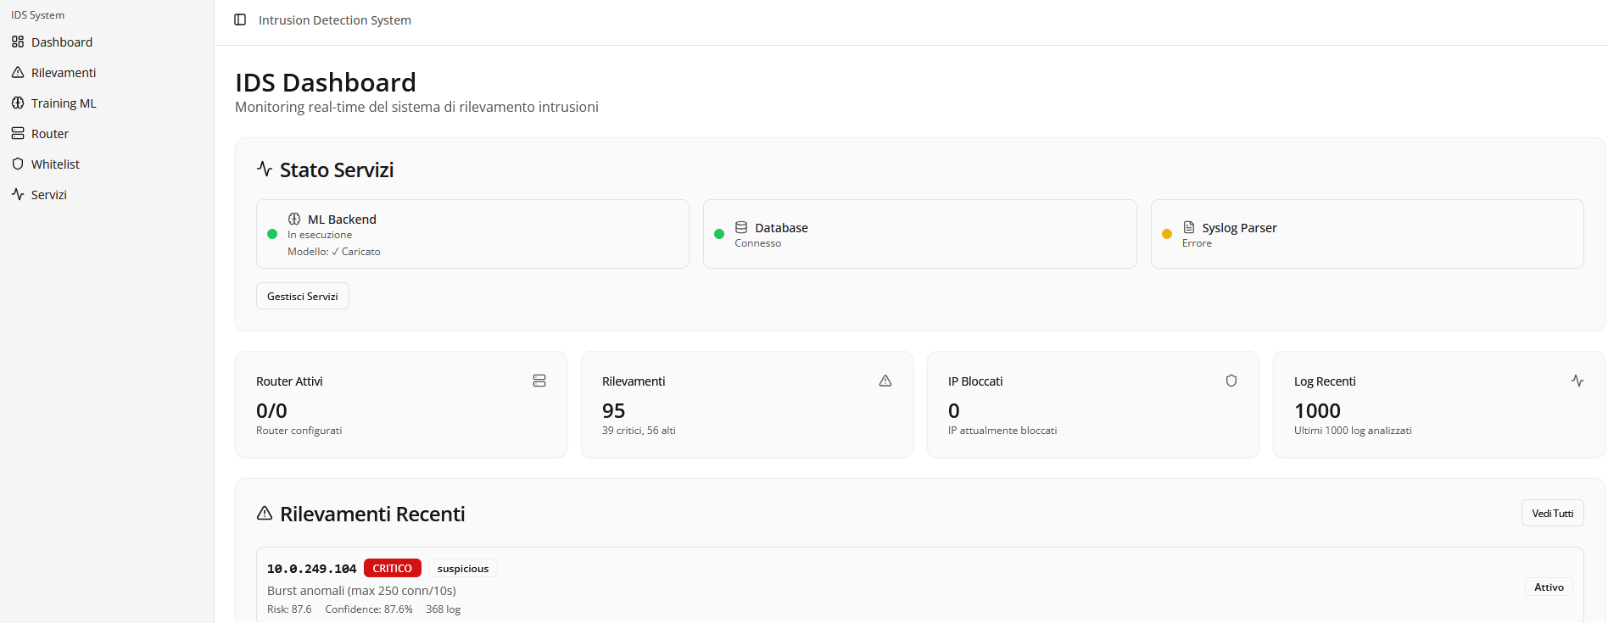Click the Dashboard grid icon in sidebar
Viewport: 1608px width, 623px height.
click(18, 42)
